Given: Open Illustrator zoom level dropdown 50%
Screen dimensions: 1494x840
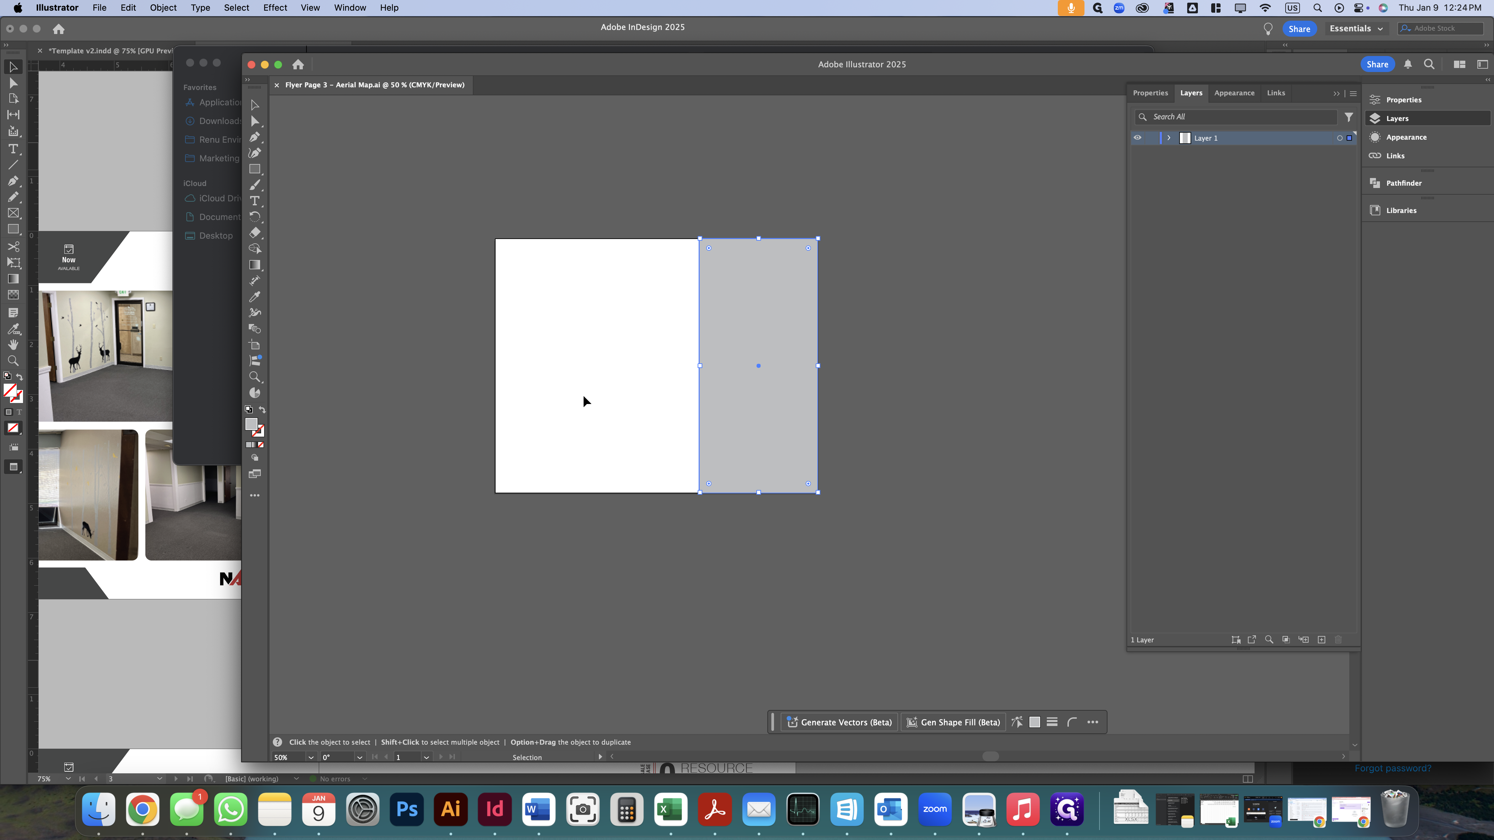Looking at the screenshot, I should (311, 757).
